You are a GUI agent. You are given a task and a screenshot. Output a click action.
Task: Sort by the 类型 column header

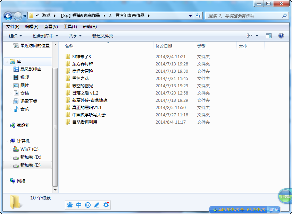[x=201, y=46]
